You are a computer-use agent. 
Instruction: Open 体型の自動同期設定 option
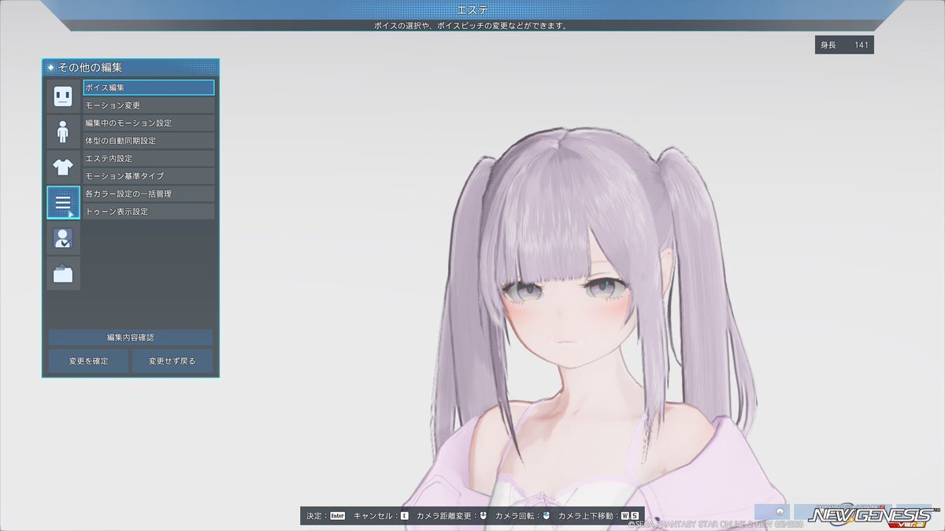pos(149,141)
